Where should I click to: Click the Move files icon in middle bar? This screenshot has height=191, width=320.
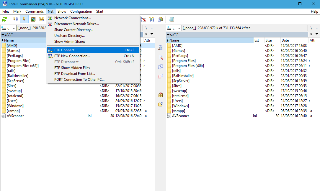coord(161,76)
